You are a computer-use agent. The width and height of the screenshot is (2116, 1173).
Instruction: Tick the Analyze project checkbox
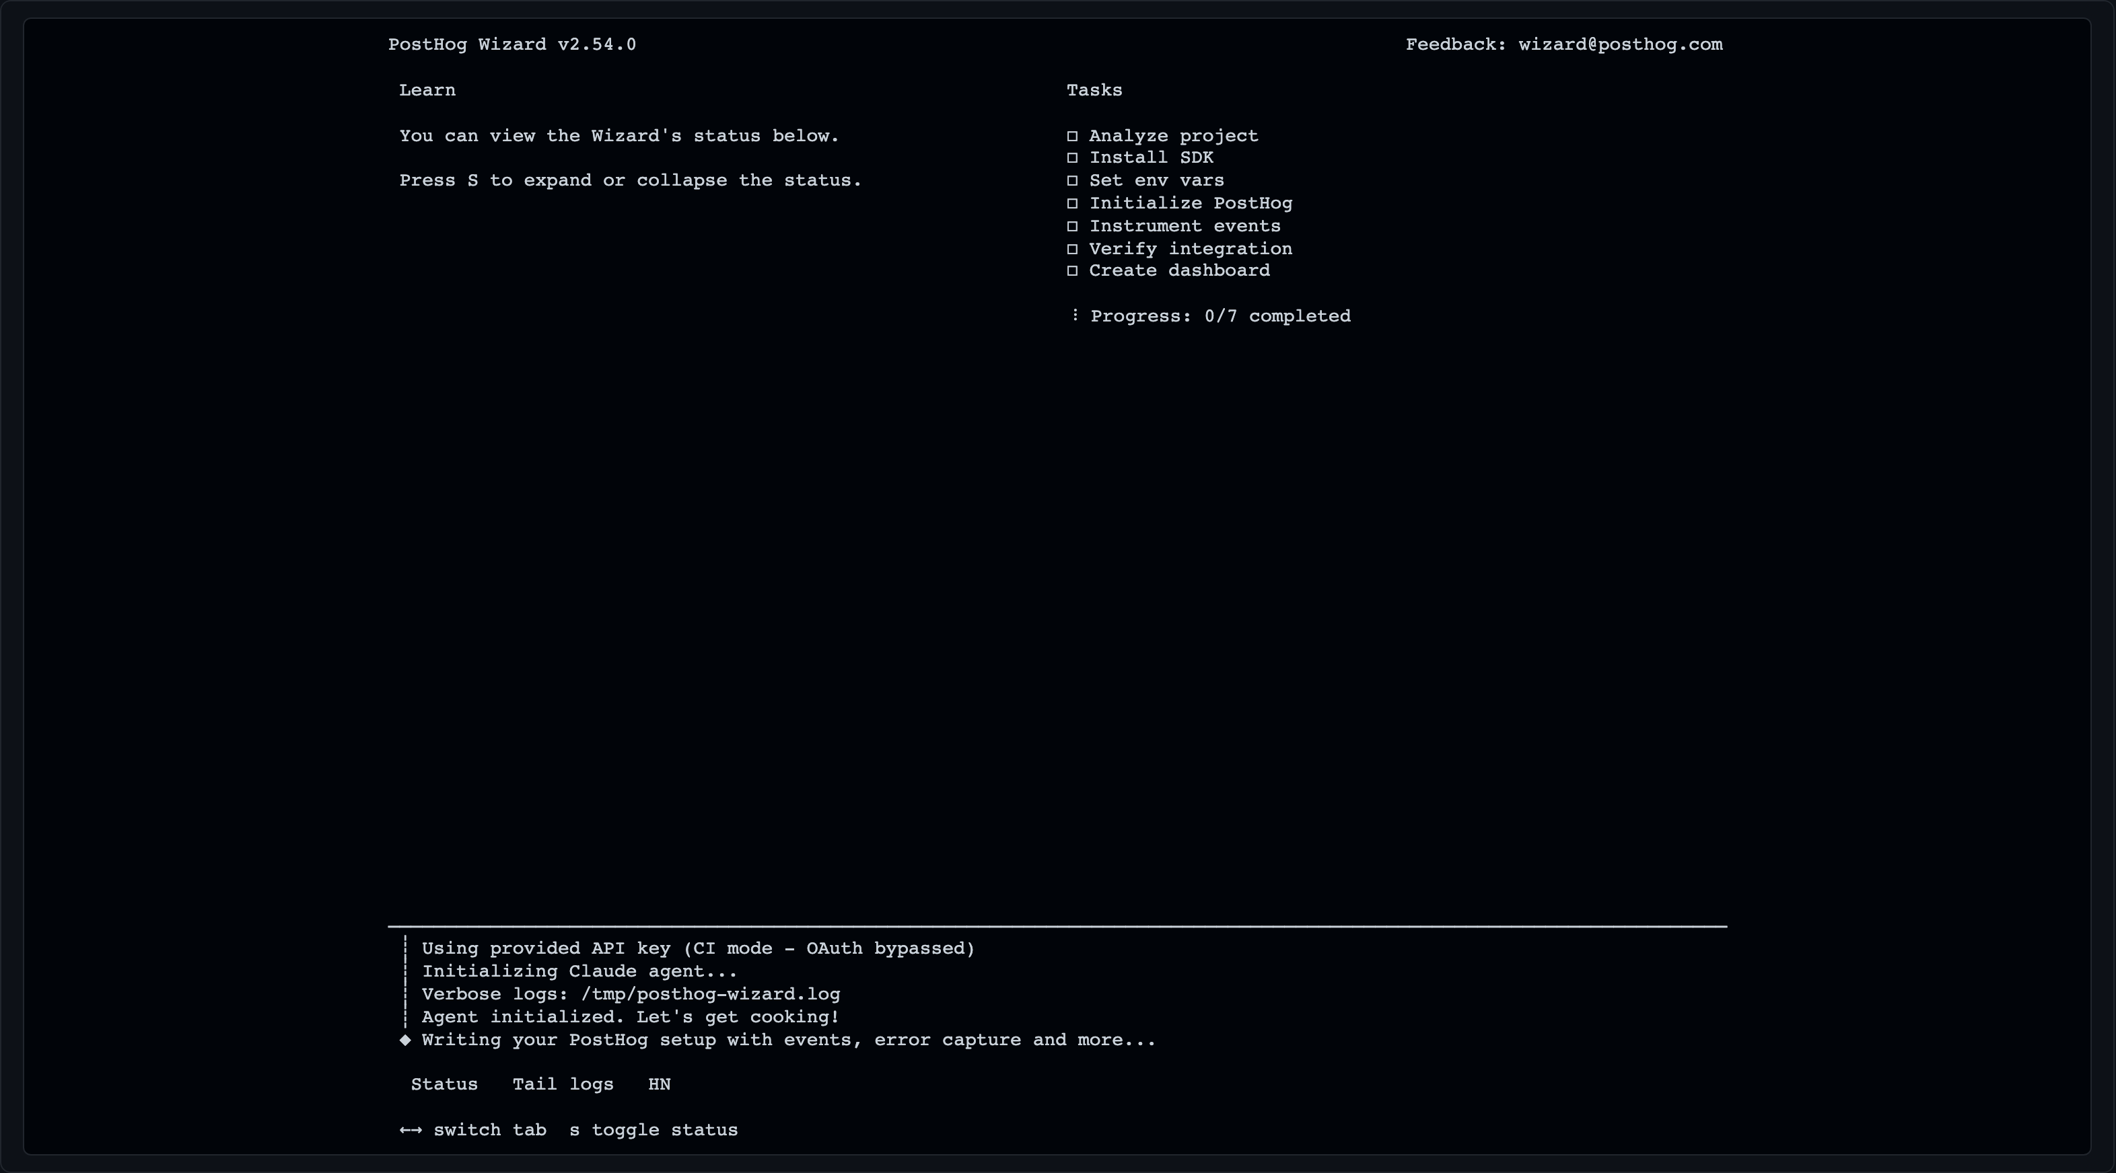click(x=1072, y=137)
